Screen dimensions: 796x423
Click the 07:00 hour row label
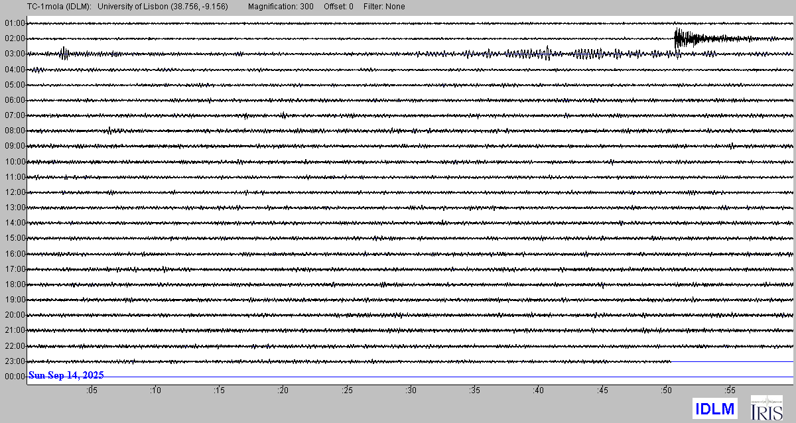click(x=15, y=115)
